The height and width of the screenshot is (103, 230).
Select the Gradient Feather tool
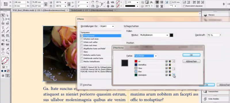coord(7,44)
